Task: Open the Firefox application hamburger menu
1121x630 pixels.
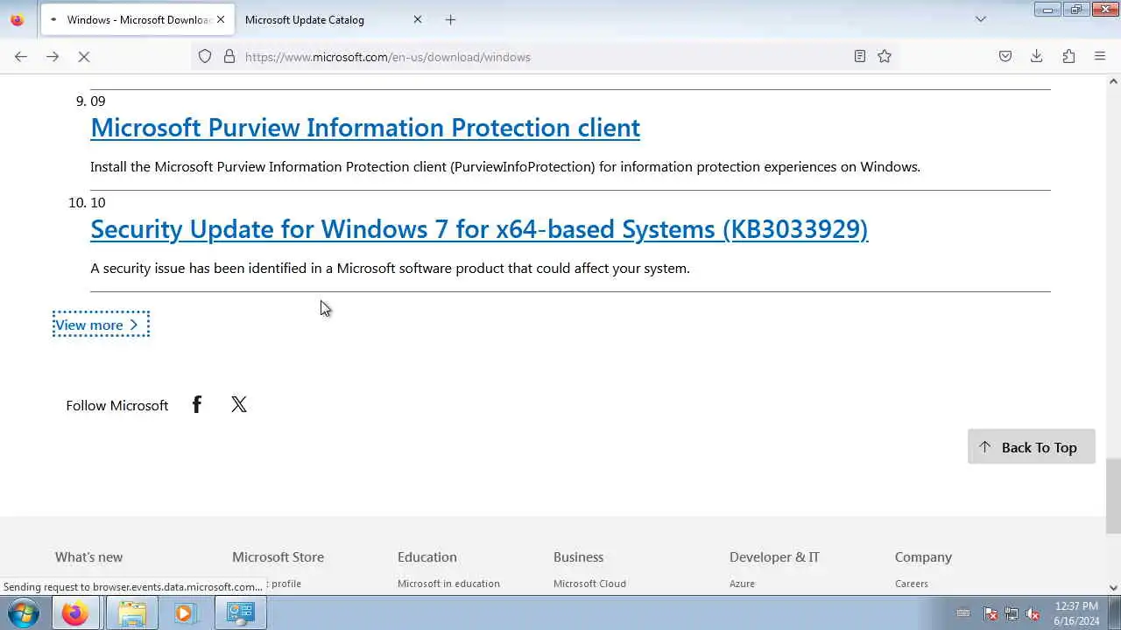Action: point(1100,57)
